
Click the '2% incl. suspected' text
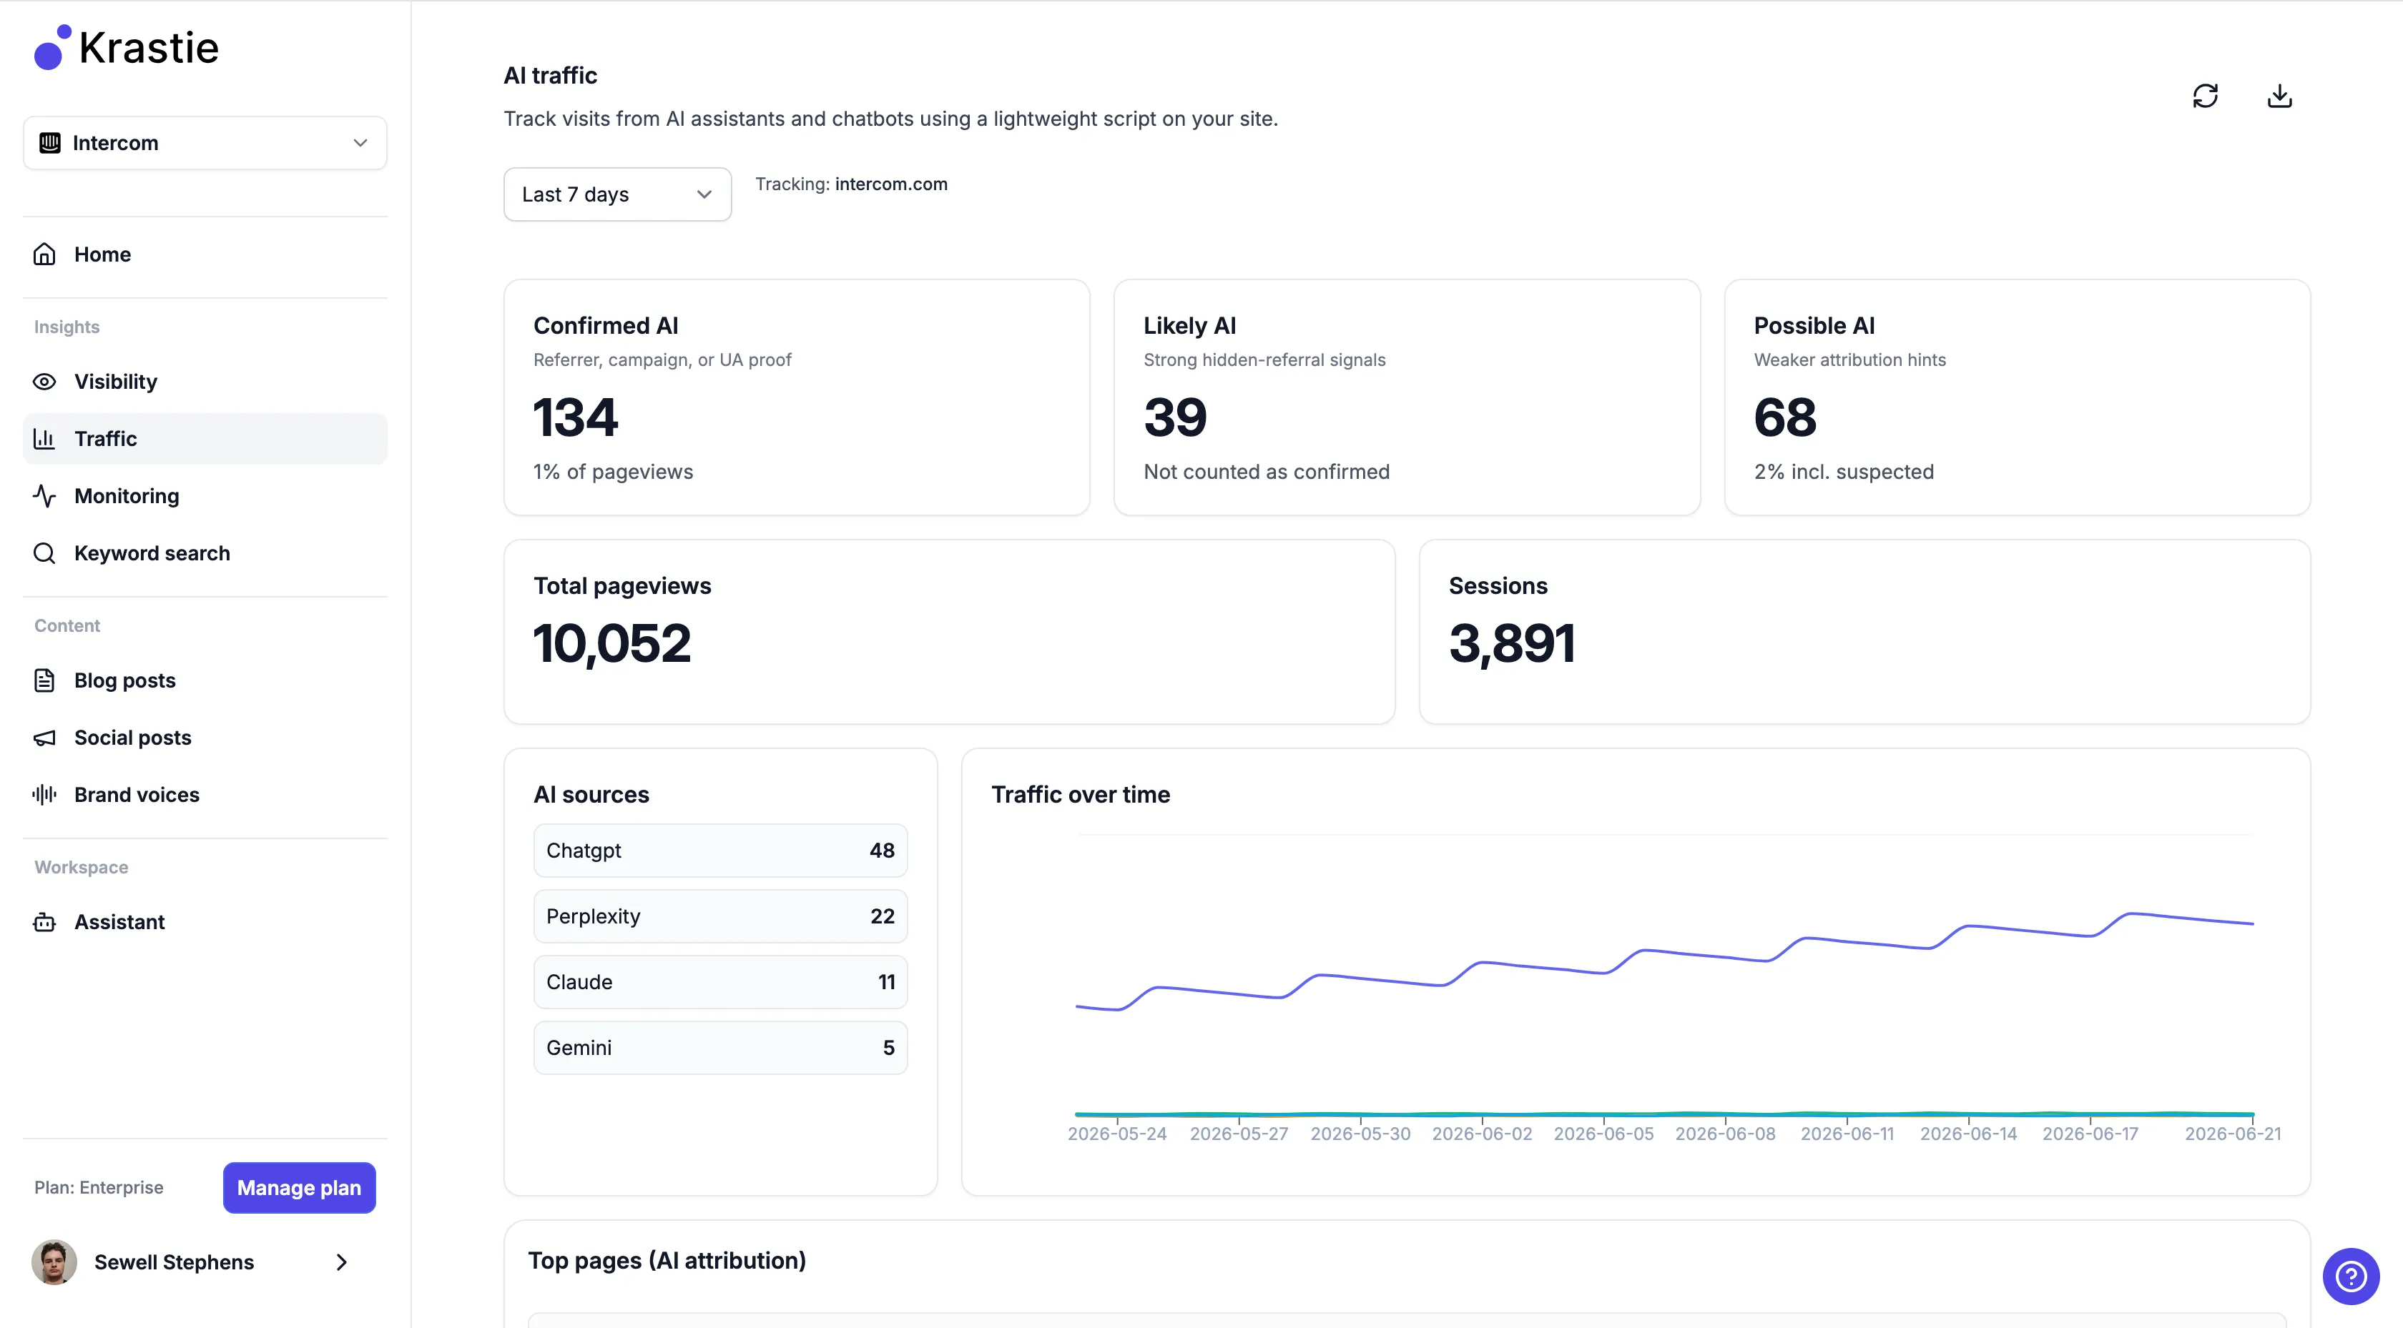pos(1844,472)
